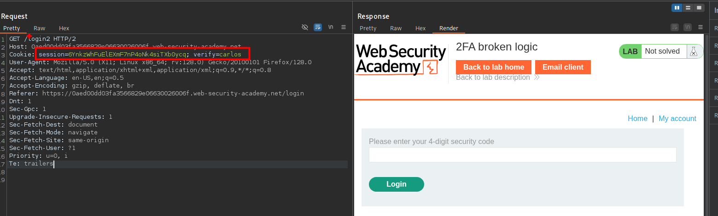Open the Response Pretty tab
The width and height of the screenshot is (718, 216).
[368, 28]
